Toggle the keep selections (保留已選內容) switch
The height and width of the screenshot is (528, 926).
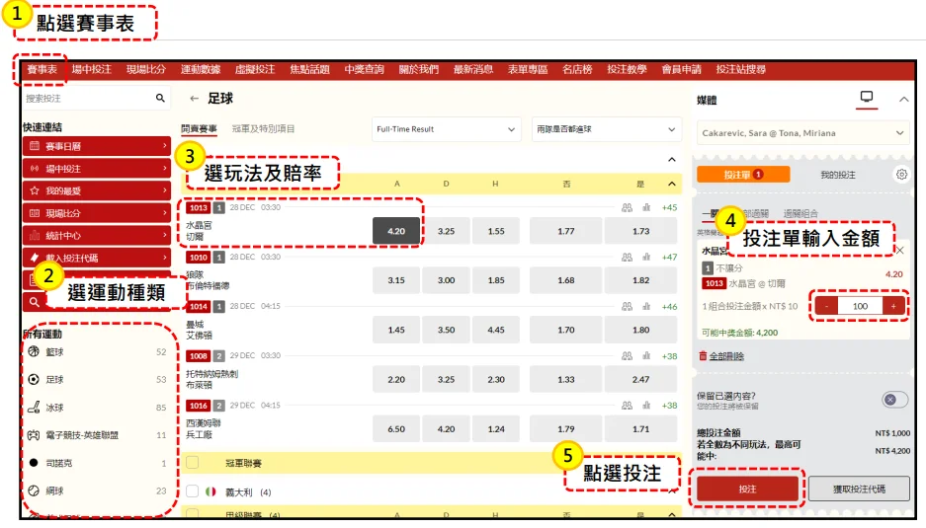894,400
